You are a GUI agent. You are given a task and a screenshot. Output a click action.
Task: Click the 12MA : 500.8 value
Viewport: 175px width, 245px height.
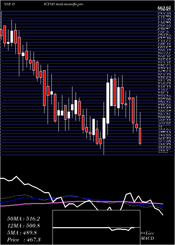(23, 226)
